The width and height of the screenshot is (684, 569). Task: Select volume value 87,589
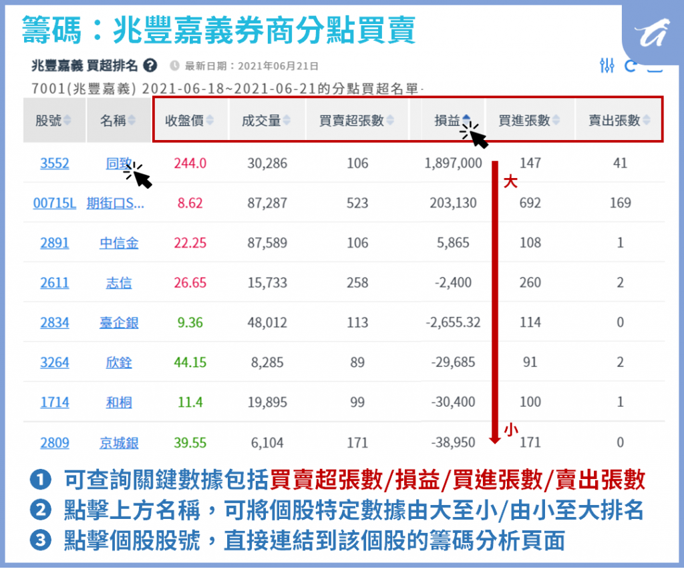(x=267, y=243)
